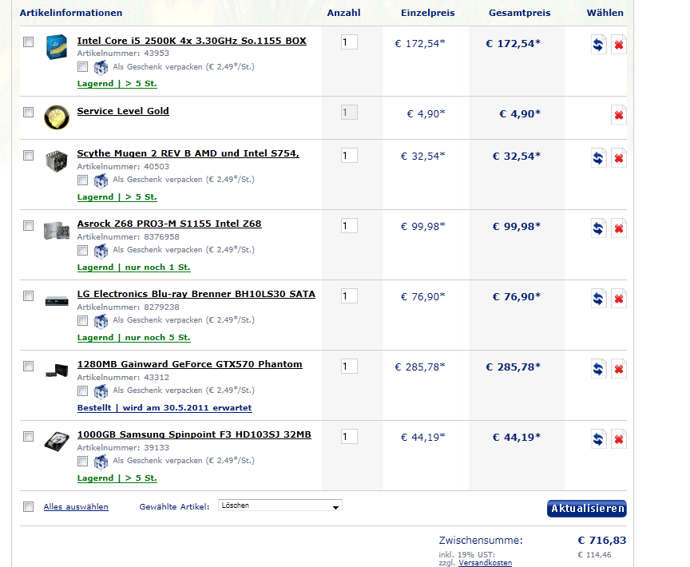Enable gift wrapping for Asrock Z68 PRO3-M
Image resolution: width=690 pixels, height=567 pixels.
pyautogui.click(x=82, y=250)
